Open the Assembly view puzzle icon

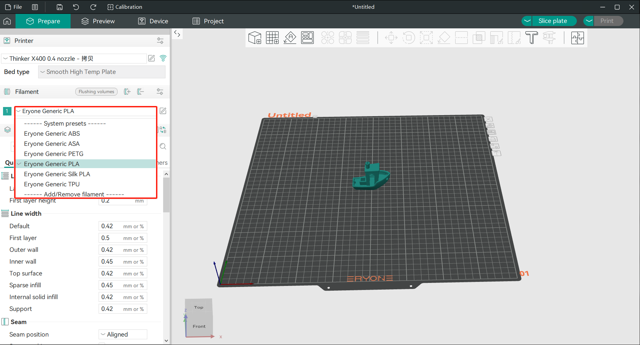pyautogui.click(x=578, y=38)
